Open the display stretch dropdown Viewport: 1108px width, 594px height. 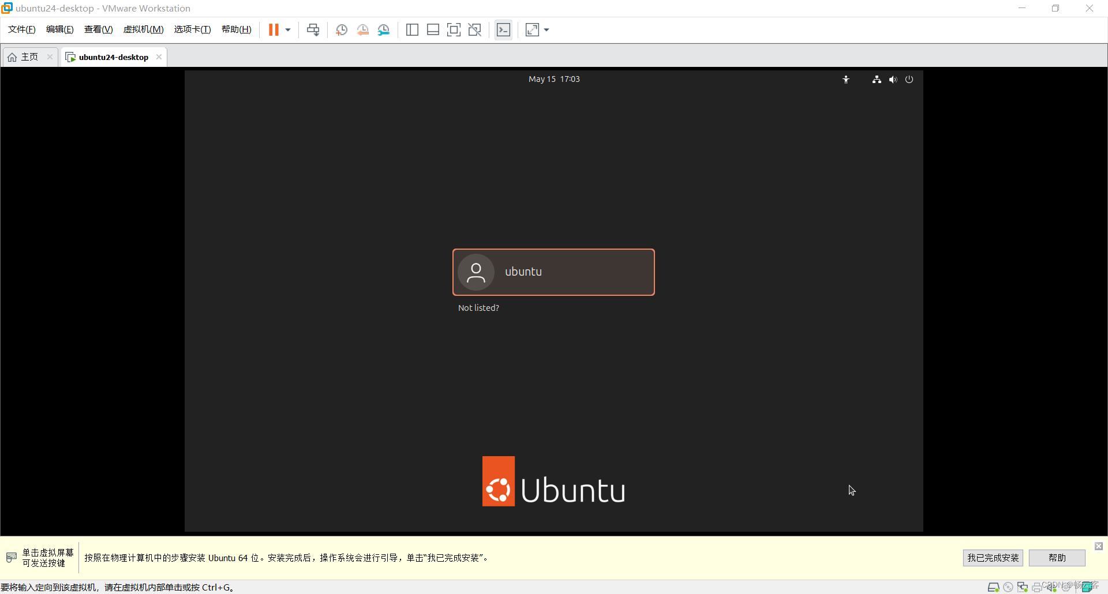click(x=546, y=29)
